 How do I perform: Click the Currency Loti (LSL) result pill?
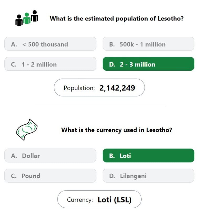pyautogui.click(x=99, y=199)
